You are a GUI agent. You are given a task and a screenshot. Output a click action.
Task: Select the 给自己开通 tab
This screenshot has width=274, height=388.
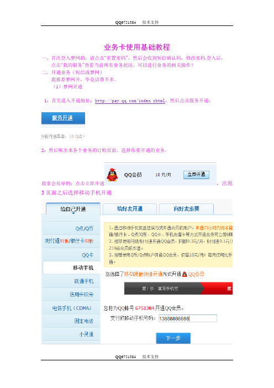(x=73, y=209)
